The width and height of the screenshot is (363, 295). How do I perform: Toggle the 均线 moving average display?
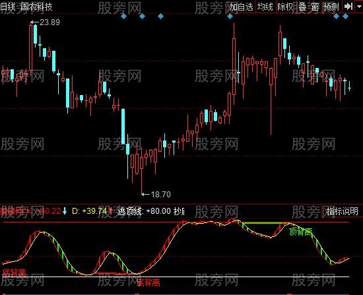coord(265,7)
